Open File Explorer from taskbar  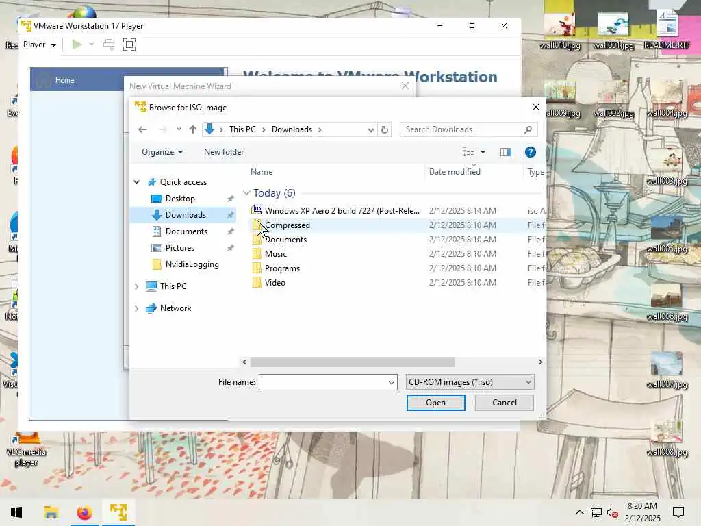click(51, 512)
